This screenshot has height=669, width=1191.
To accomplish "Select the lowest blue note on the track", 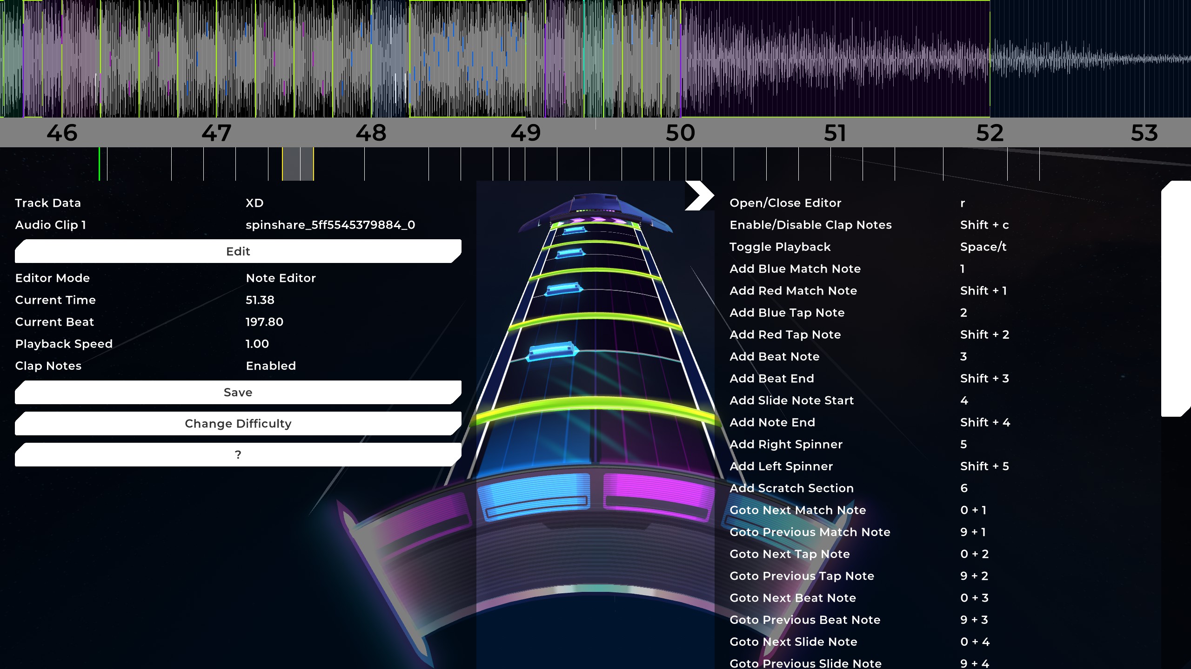I will 552,351.
